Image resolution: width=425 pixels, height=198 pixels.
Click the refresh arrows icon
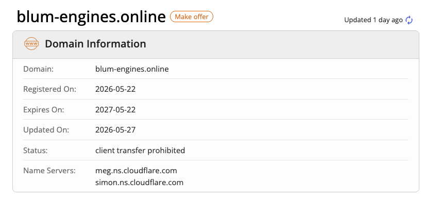409,20
